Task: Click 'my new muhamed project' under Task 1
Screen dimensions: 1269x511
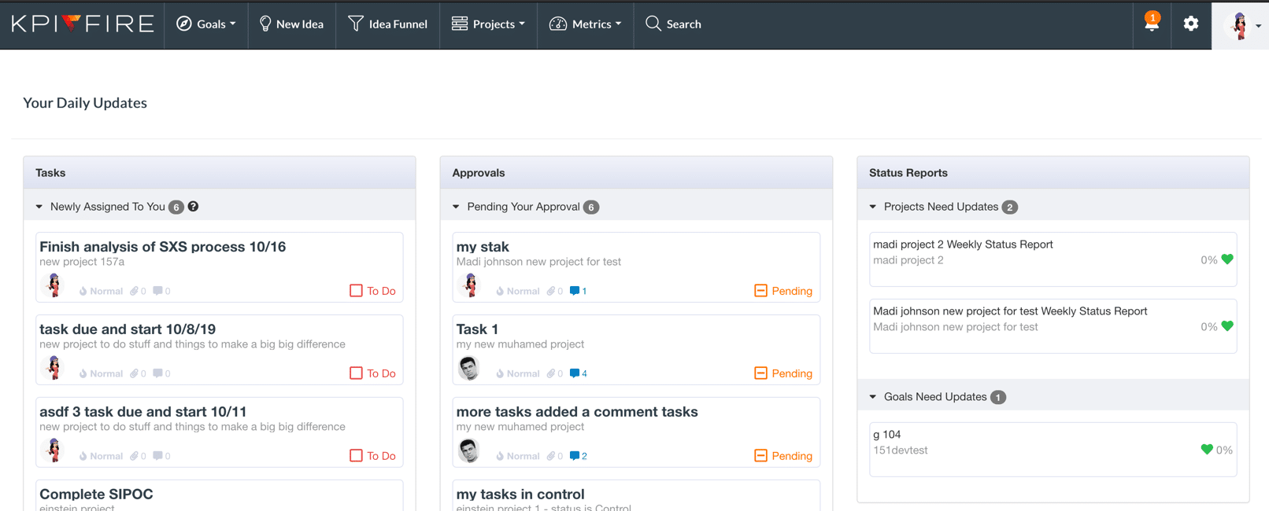Action: click(520, 344)
